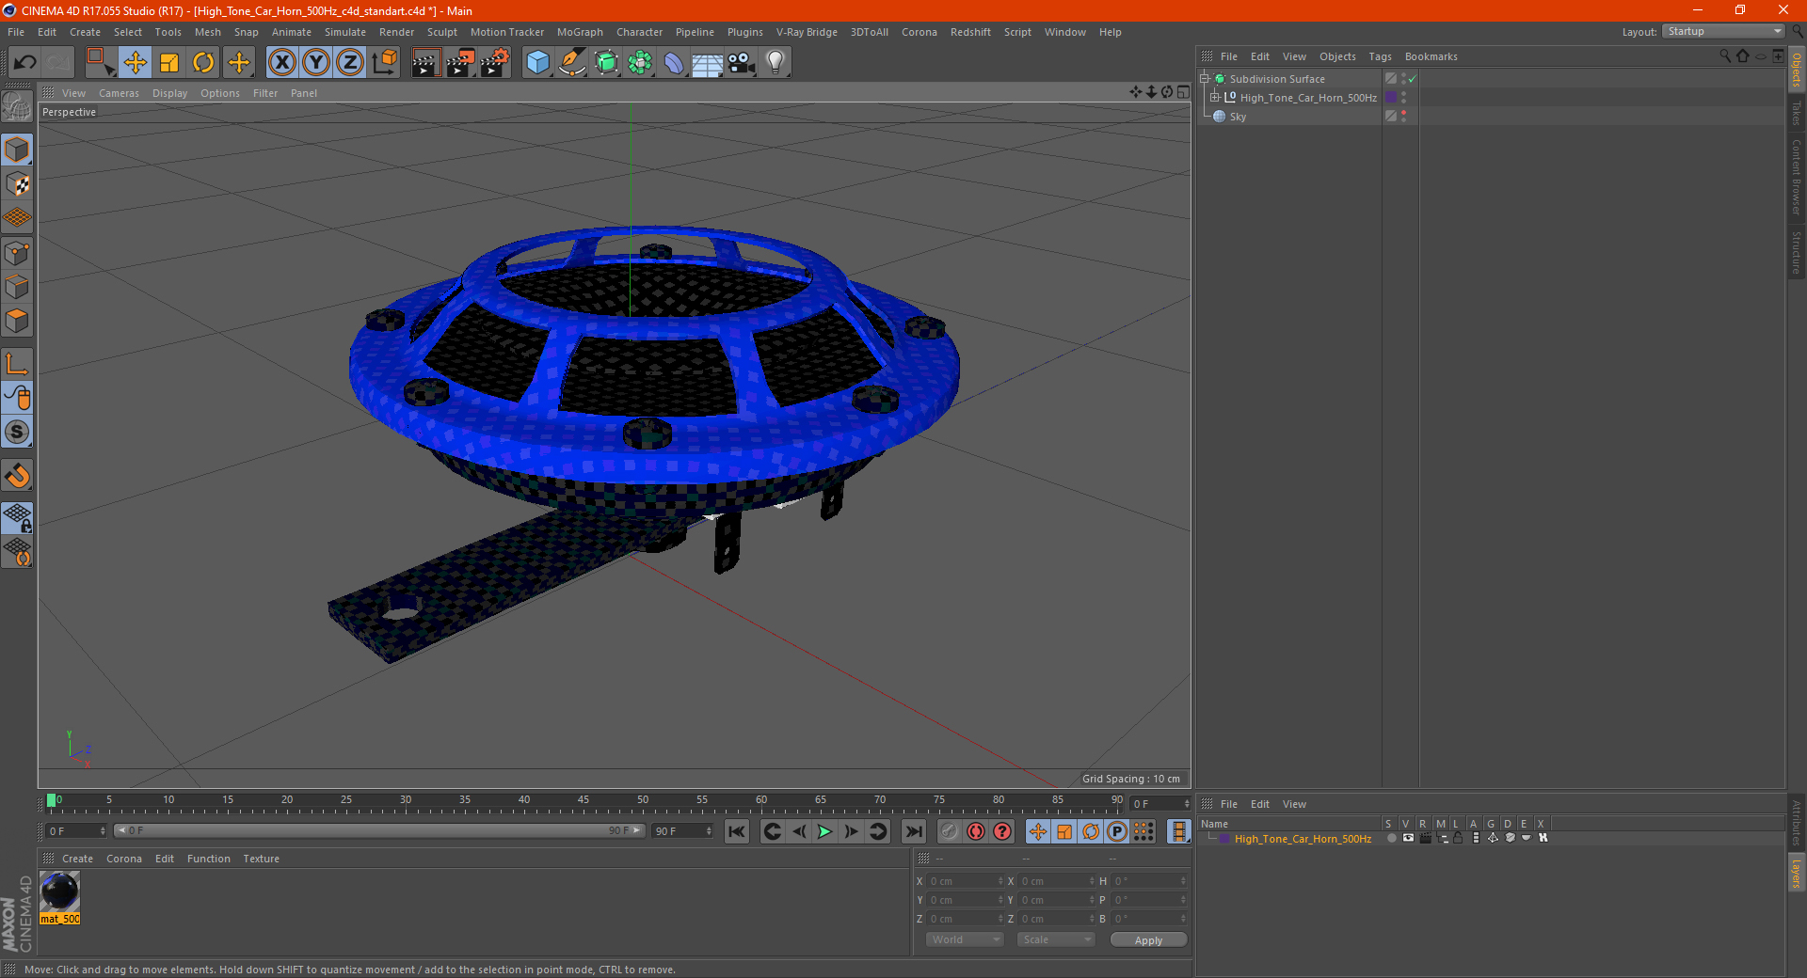
Task: Open the Layout Startup dropdown
Action: (1723, 31)
